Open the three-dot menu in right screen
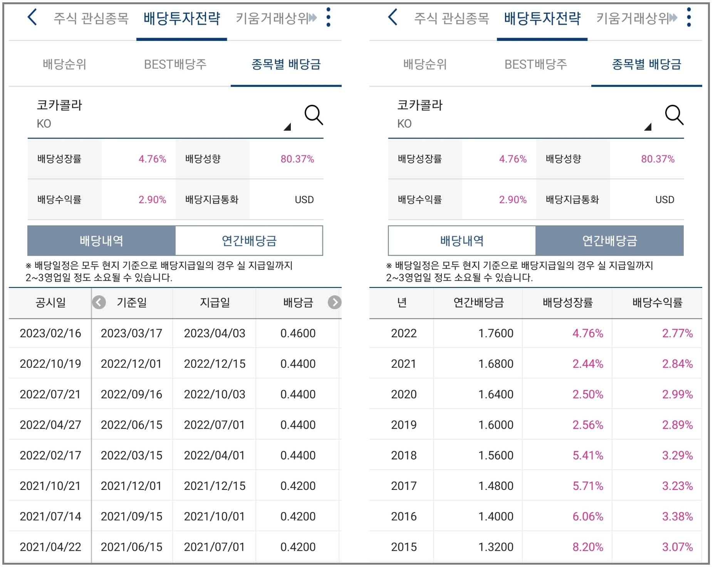 point(689,17)
